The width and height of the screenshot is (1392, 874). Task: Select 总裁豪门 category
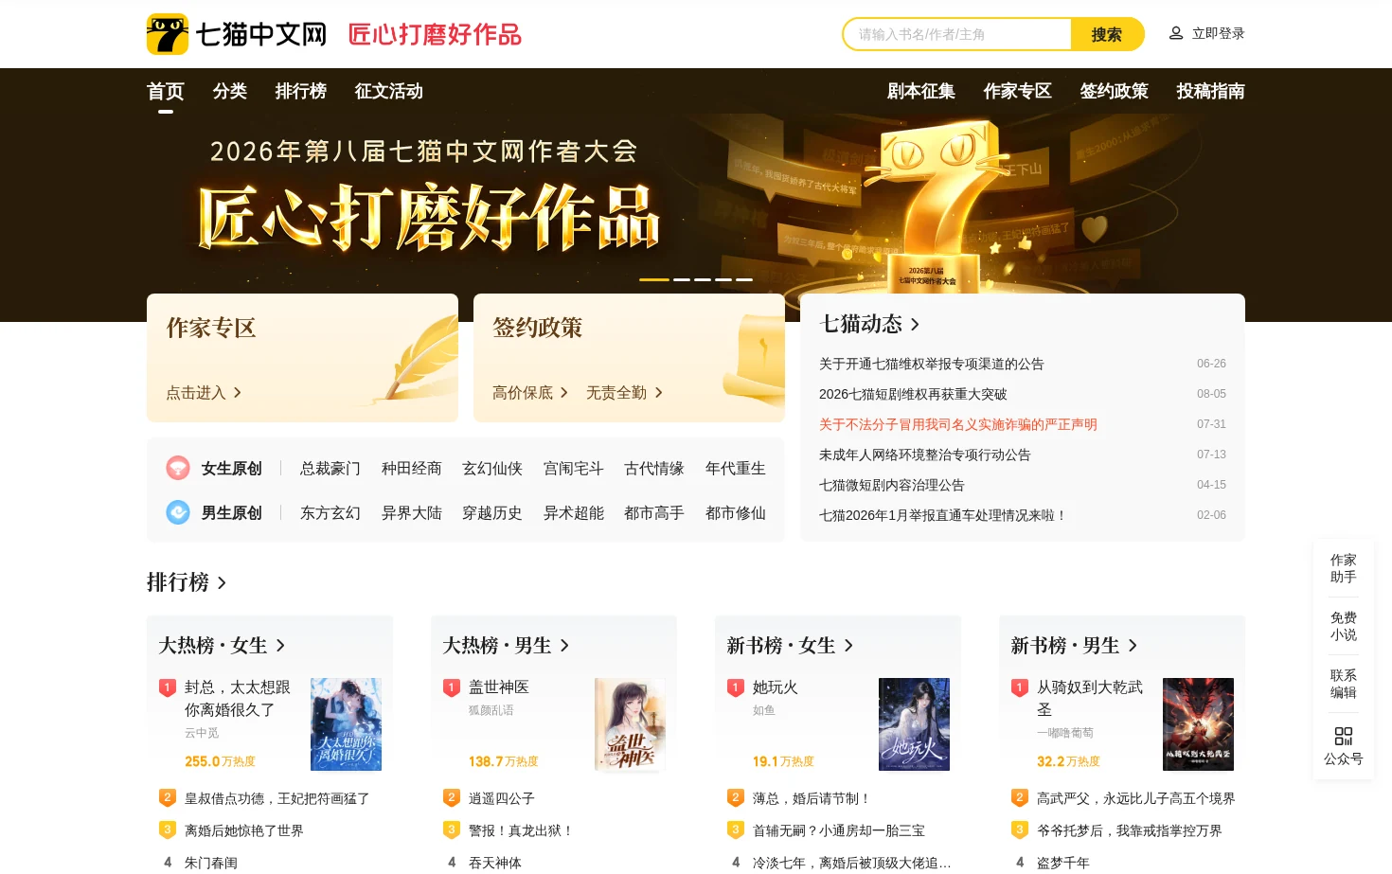330,468
